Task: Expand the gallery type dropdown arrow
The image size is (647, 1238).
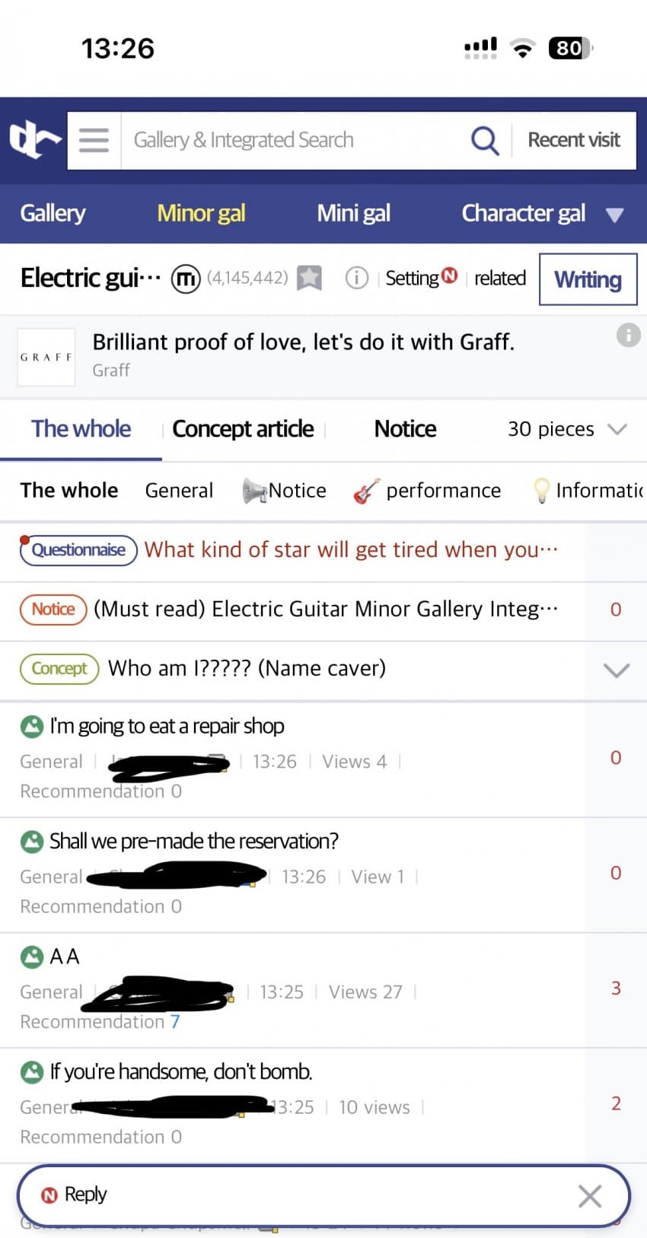Action: click(x=615, y=215)
